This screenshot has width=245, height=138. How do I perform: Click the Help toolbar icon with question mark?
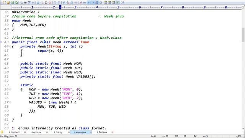pyautogui.click(x=122, y=3)
